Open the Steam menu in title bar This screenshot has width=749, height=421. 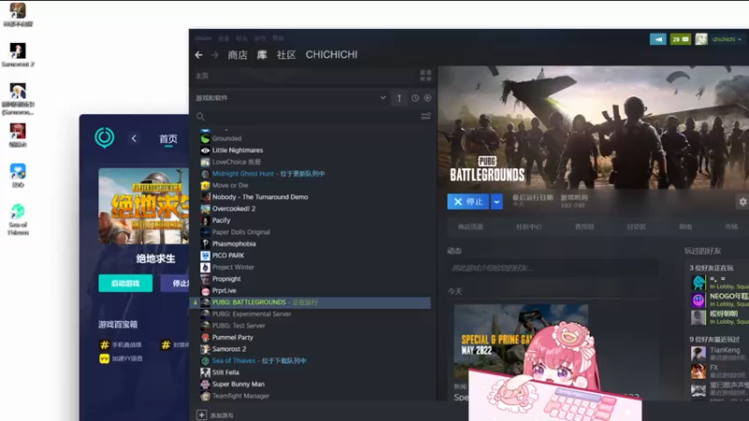pyautogui.click(x=203, y=38)
